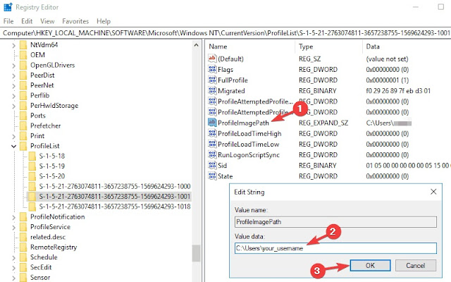Select the OEM folder icon
This screenshot has height=282, width=451.
(23, 55)
